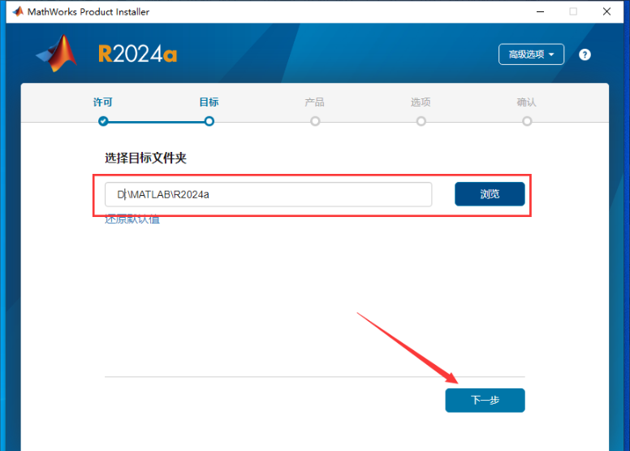Click the 下一步 next button
This screenshot has height=451, width=630.
pos(485,401)
